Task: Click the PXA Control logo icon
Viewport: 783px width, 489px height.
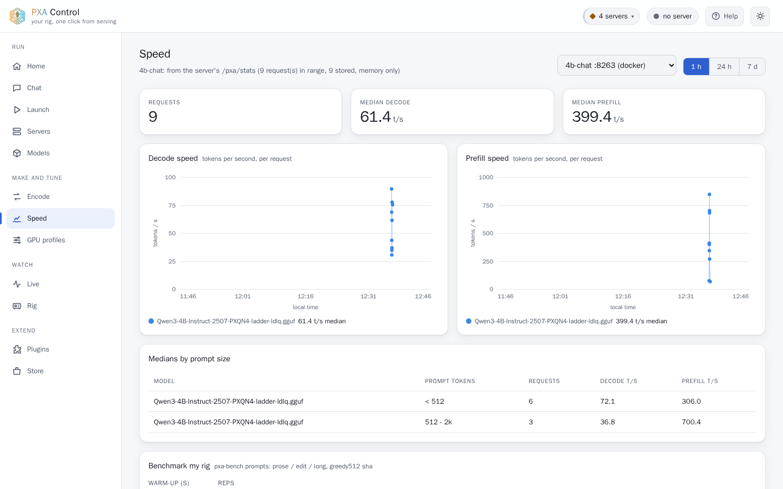Action: click(x=17, y=16)
